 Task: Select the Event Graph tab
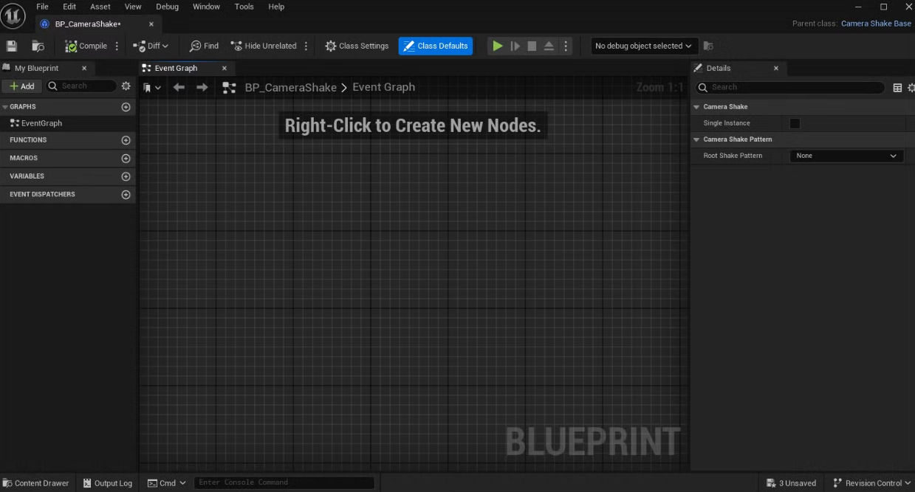tap(176, 68)
